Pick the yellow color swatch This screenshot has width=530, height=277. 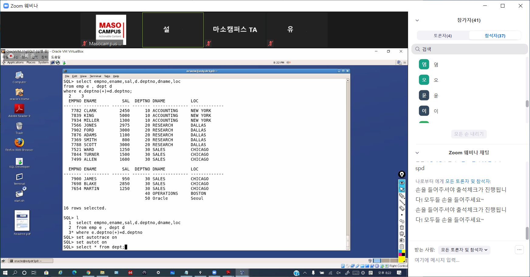click(402, 259)
